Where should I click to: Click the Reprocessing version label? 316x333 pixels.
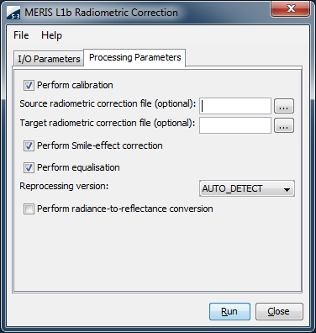point(64,186)
